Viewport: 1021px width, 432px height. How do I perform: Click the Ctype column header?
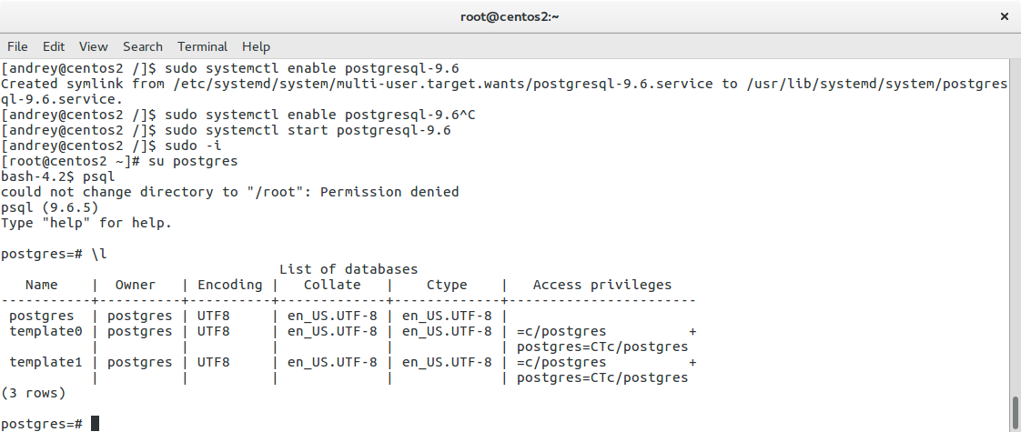coord(447,285)
